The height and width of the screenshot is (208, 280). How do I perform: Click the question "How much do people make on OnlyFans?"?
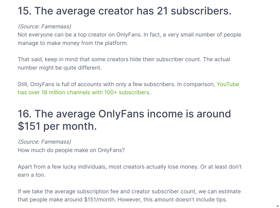(71, 150)
